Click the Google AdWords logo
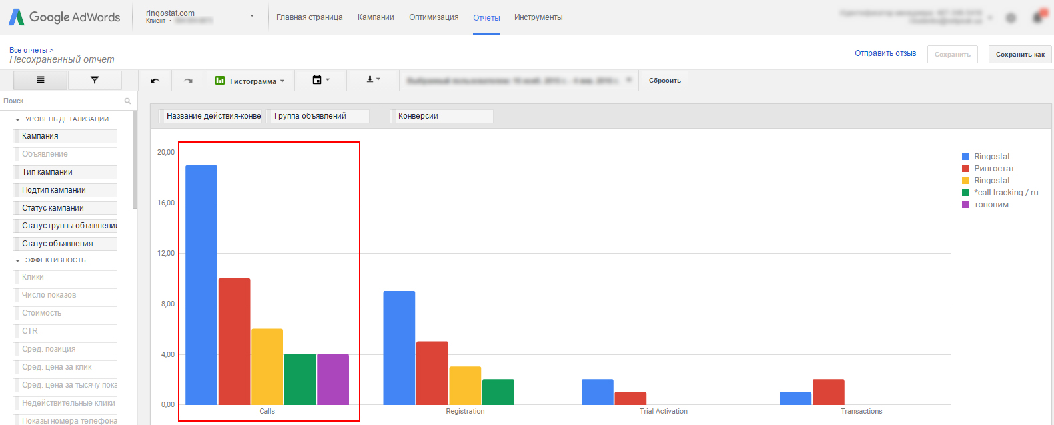This screenshot has height=425, width=1054. pyautogui.click(x=64, y=17)
